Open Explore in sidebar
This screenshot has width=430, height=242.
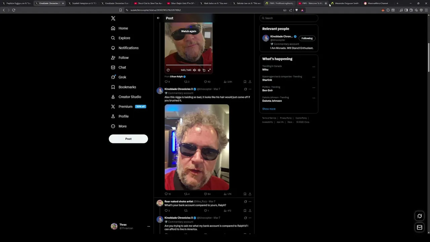(121, 38)
